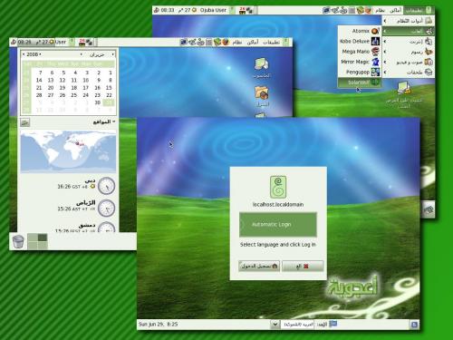Expand the Graphics (رسوم) submenu
The width and height of the screenshot is (453, 340).
[409, 52]
